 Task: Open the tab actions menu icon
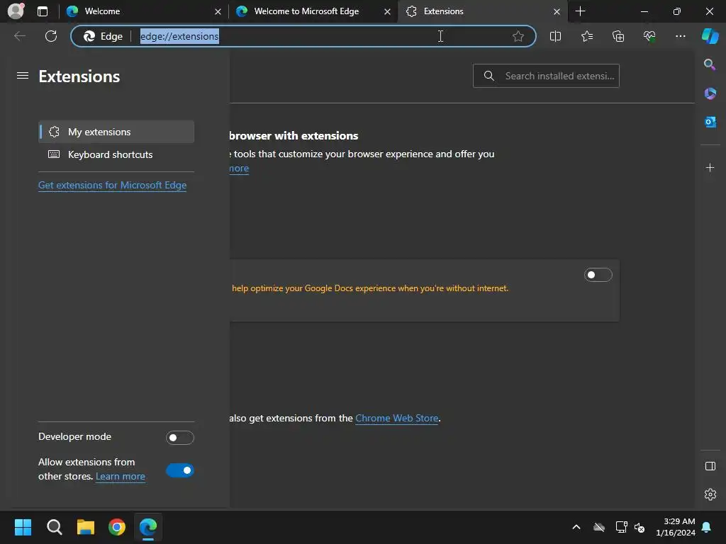coord(42,11)
